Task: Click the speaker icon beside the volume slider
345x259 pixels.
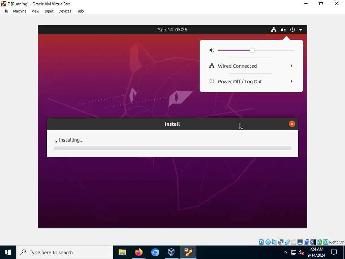Action: (212, 50)
